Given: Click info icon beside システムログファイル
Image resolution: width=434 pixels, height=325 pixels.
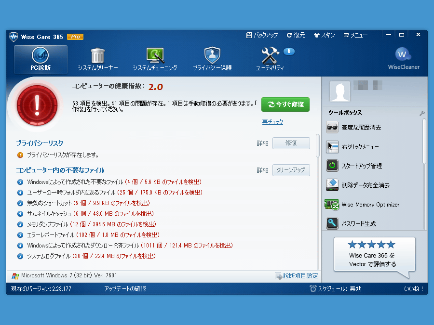Looking at the screenshot, I should click(20, 256).
